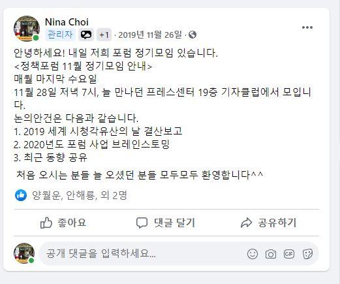
Task: Insert a GIF using the GIF icon
Action: (289, 254)
